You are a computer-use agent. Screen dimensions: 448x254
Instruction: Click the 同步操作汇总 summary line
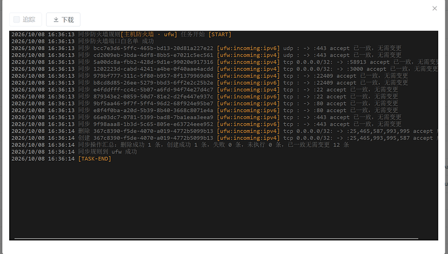[x=214, y=144]
